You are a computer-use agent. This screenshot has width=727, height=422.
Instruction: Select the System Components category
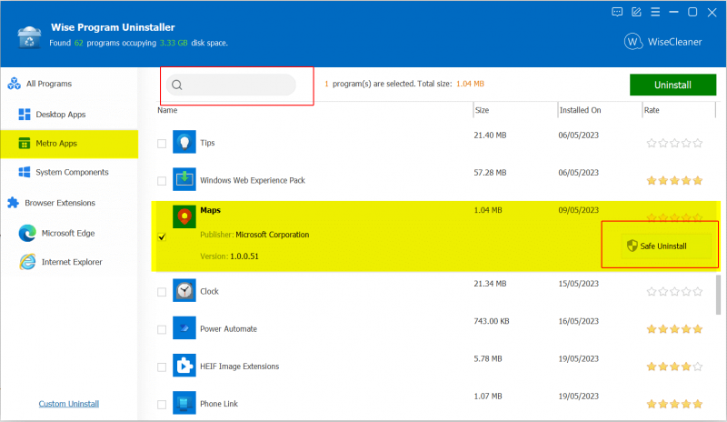72,172
